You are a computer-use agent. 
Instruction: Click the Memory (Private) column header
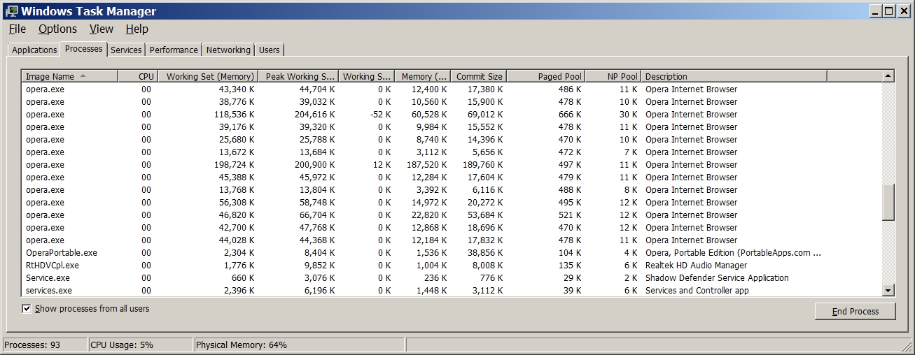click(x=422, y=76)
